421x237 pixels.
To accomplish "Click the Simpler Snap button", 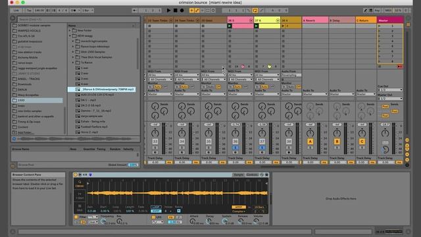I will [156, 211].
